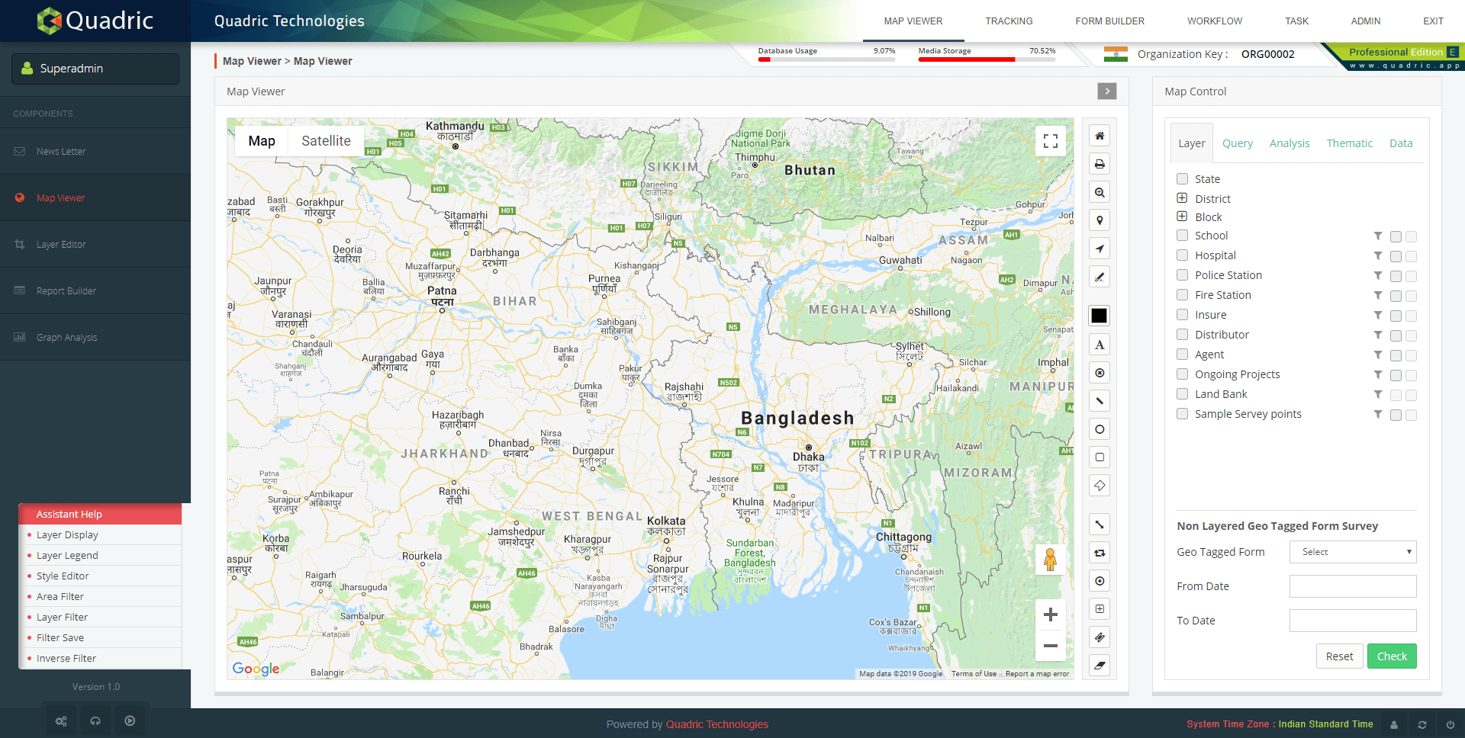Enable the Fire Station layer checkbox

(x=1182, y=295)
